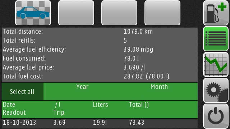Click the Average fuel price label
This screenshot has width=230, height=129.
pos(28,67)
